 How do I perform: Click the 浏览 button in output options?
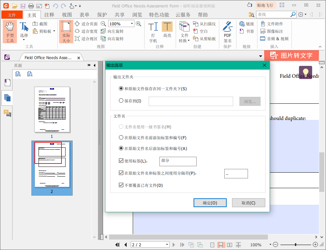250,101
